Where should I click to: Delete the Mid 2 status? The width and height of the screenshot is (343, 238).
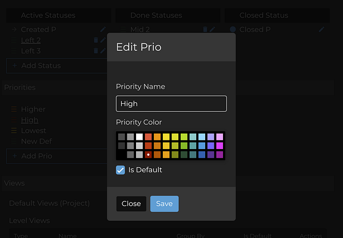[x=205, y=29]
